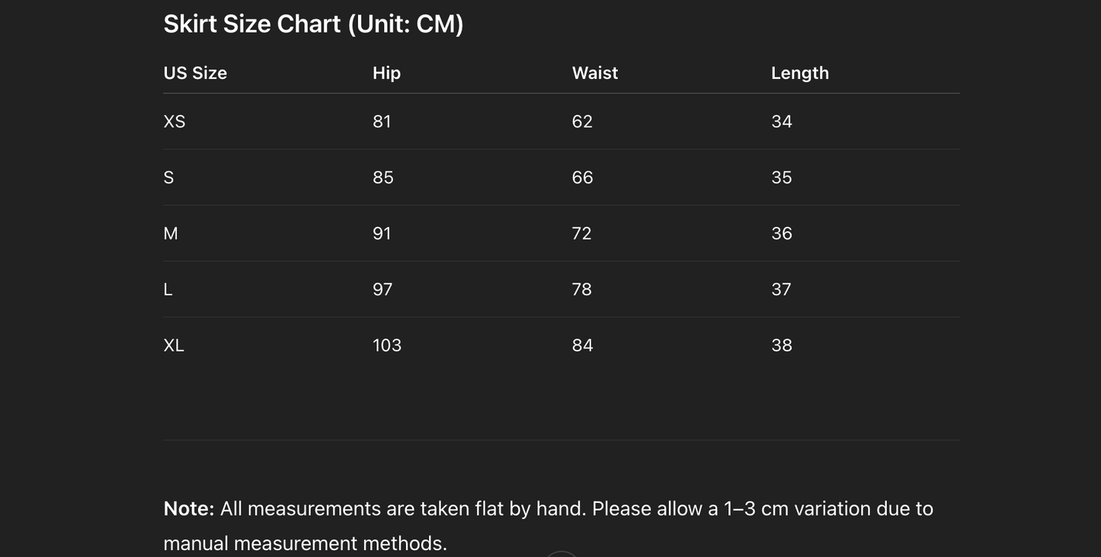This screenshot has height=557, width=1101.
Task: Click the XL waist value 84
Action: pyautogui.click(x=582, y=345)
